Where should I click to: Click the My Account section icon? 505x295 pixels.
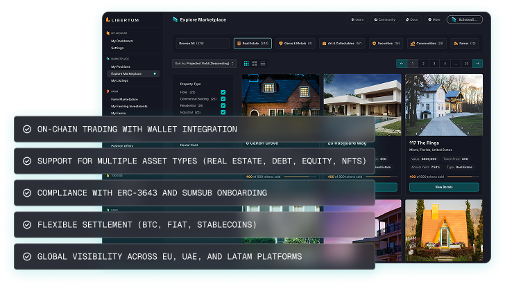[x=108, y=33]
